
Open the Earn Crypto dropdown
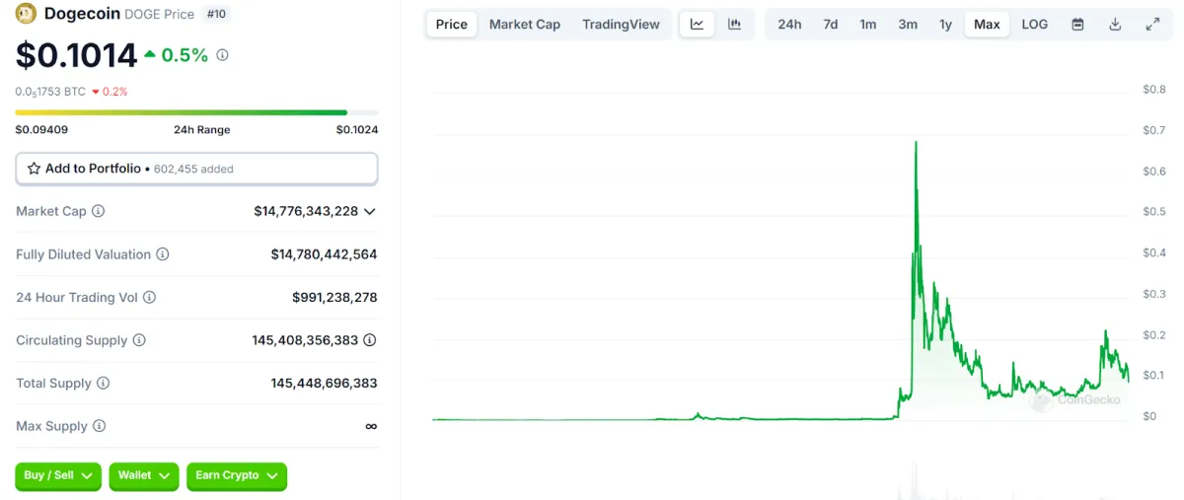237,476
